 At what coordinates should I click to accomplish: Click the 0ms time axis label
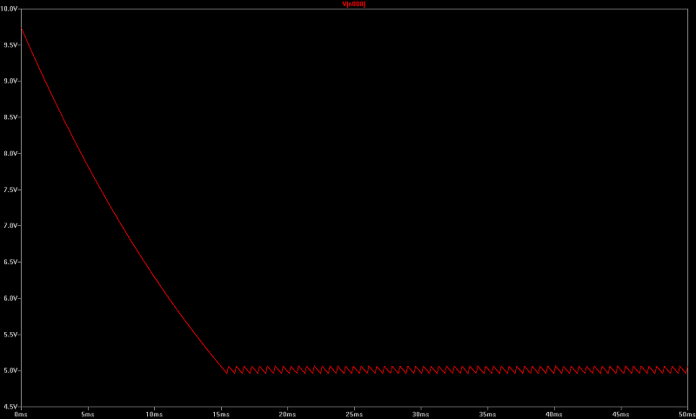pyautogui.click(x=21, y=414)
